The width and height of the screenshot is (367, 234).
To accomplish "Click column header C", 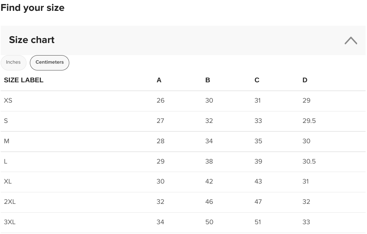I will point(257,80).
